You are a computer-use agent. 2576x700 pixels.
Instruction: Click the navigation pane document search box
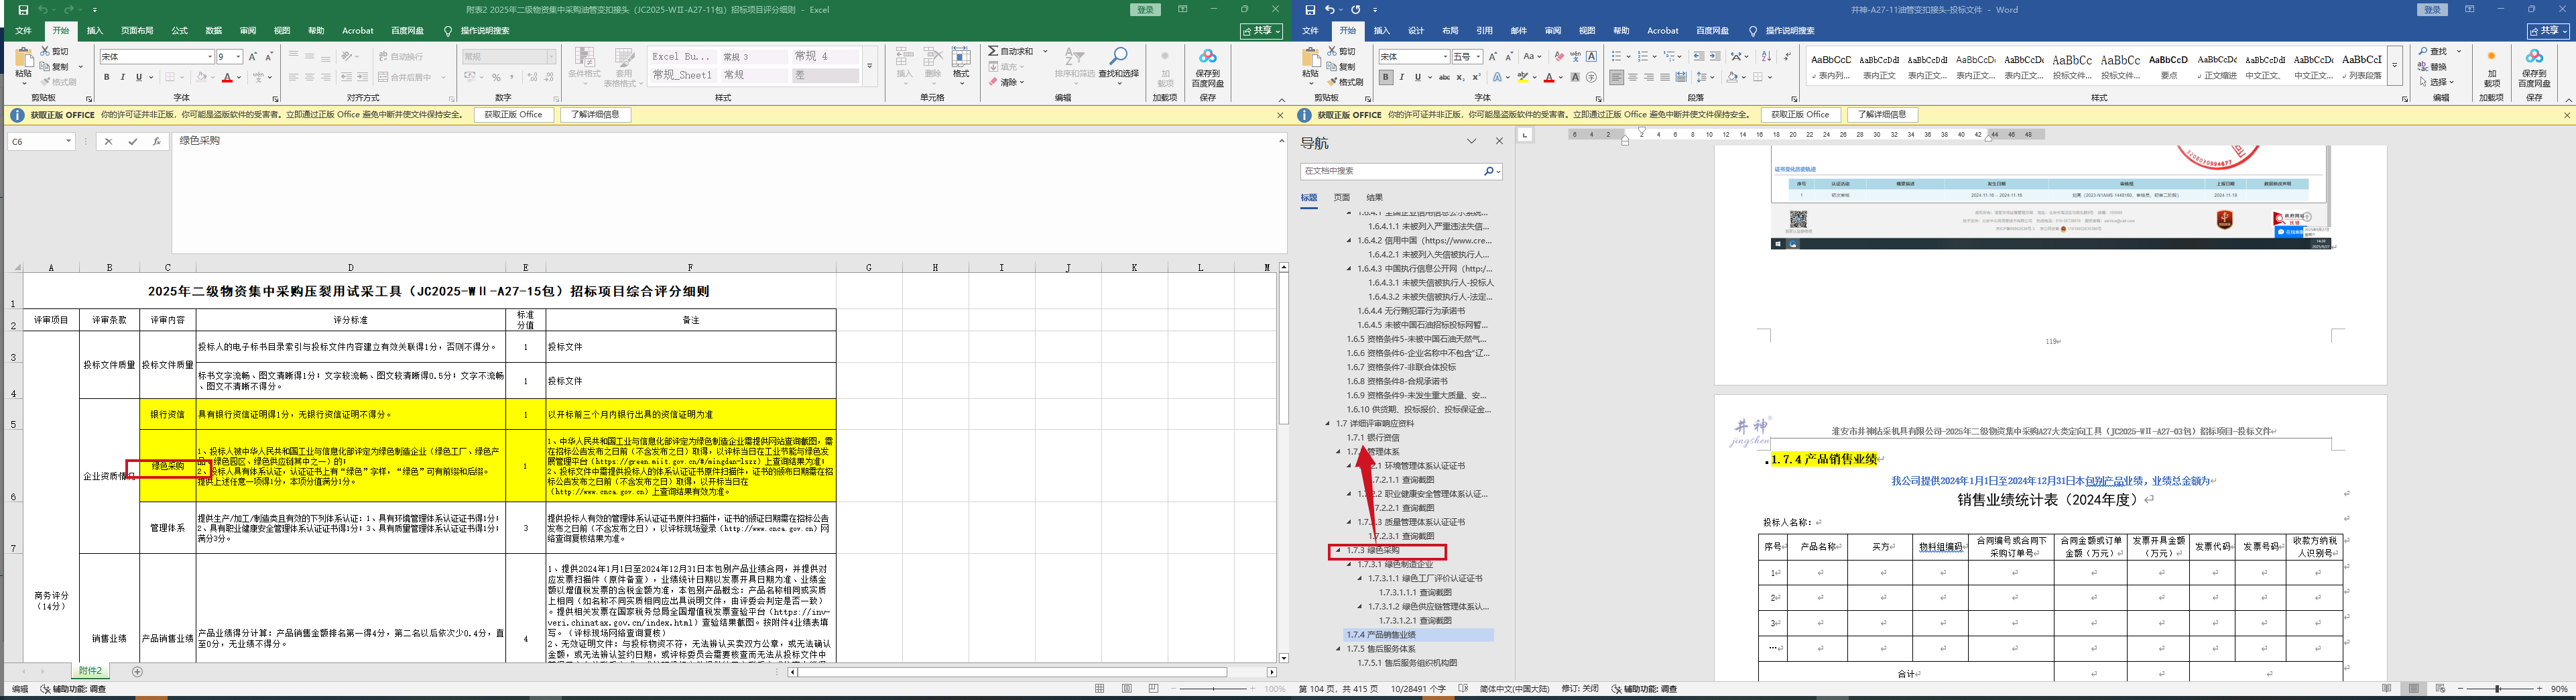coord(1390,172)
